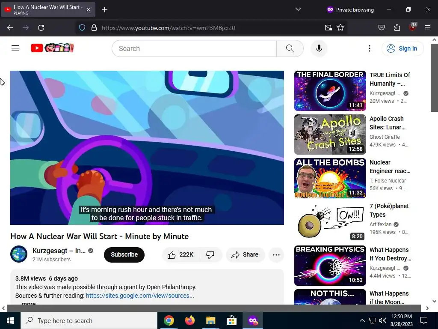Click the YouTube URL address bar
This screenshot has height=329, width=438.
169,28
